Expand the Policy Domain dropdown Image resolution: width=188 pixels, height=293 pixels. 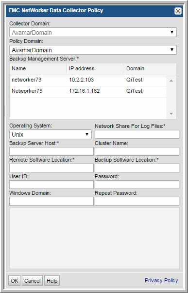(93, 50)
